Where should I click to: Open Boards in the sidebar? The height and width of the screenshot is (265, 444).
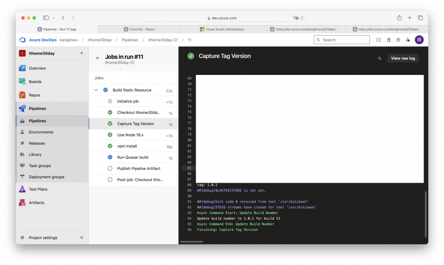click(x=52, y=82)
